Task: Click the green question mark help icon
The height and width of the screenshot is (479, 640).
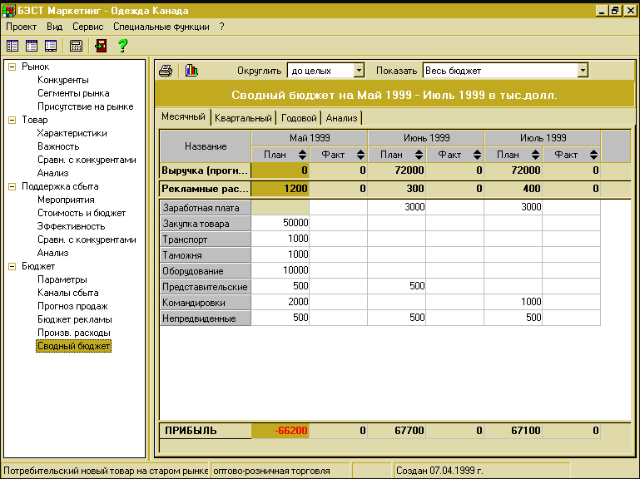Action: pos(122,46)
